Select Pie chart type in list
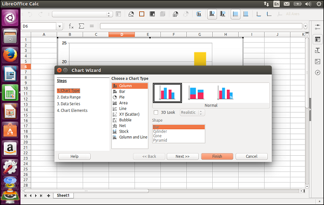Viewport: 324px width, 205px height. [130, 97]
